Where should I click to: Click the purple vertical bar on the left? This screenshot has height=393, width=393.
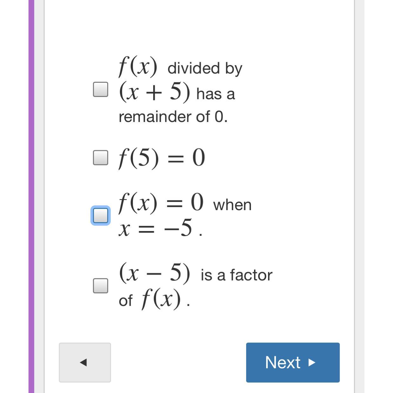31,196
